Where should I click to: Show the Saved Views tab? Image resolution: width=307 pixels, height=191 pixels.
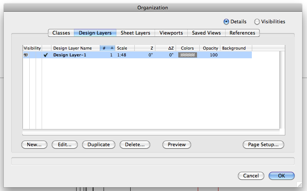pyautogui.click(x=206, y=33)
